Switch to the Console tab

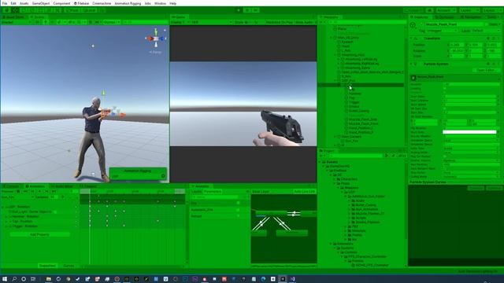11,186
